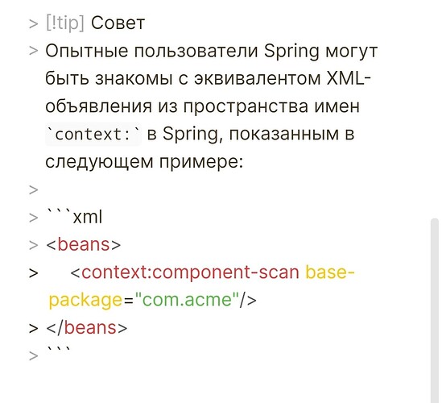Click the inline code context: snippet

click(x=93, y=134)
